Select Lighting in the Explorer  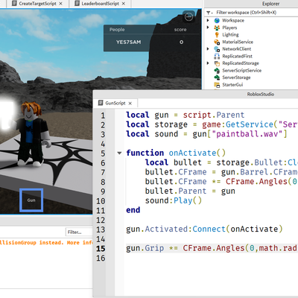230,35
